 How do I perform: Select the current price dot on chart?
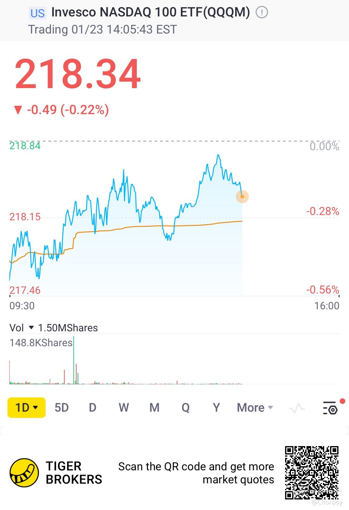[242, 196]
